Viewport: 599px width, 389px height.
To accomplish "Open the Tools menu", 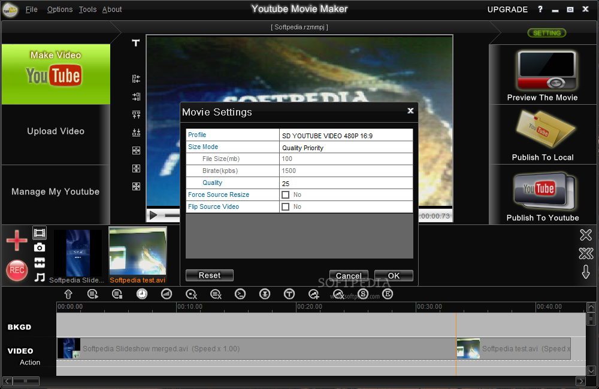I will pyautogui.click(x=87, y=9).
